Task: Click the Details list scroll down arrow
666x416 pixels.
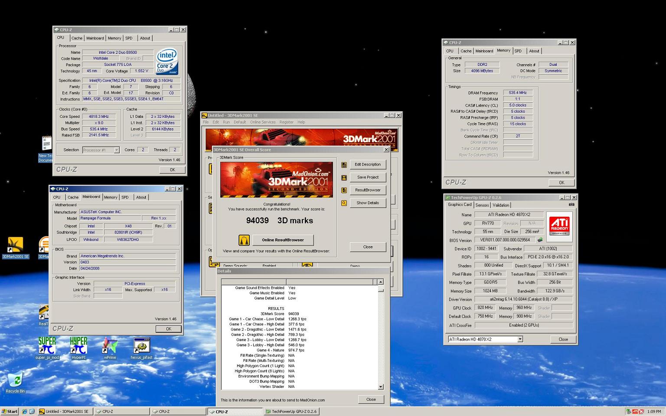Action: pyautogui.click(x=381, y=387)
